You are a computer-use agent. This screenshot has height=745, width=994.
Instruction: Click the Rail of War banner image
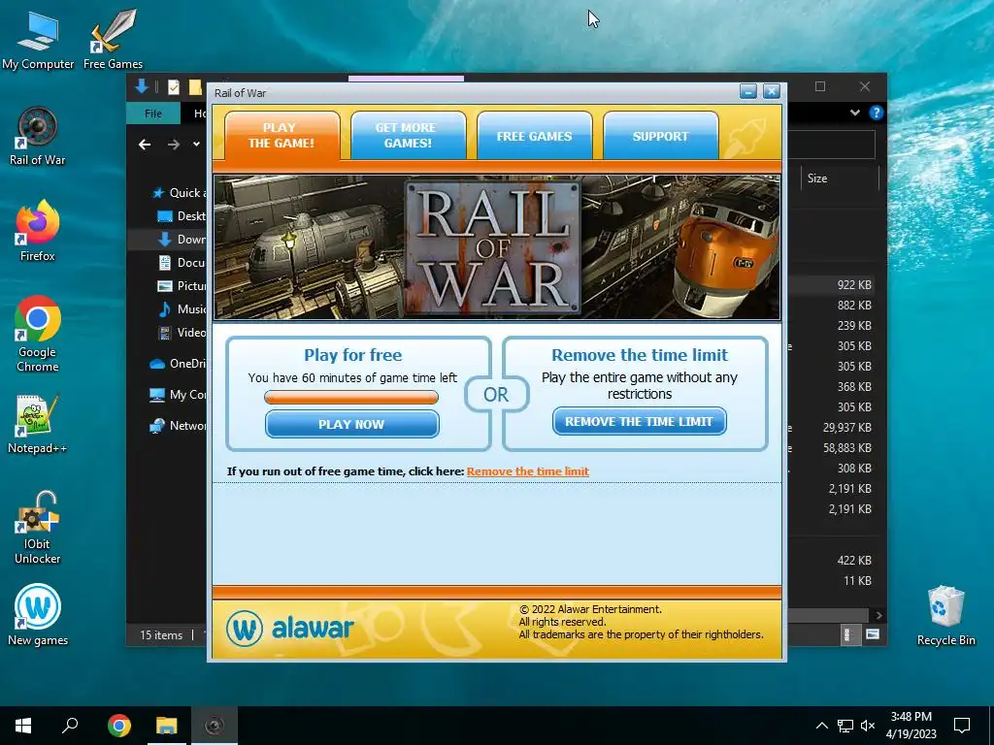coord(497,247)
